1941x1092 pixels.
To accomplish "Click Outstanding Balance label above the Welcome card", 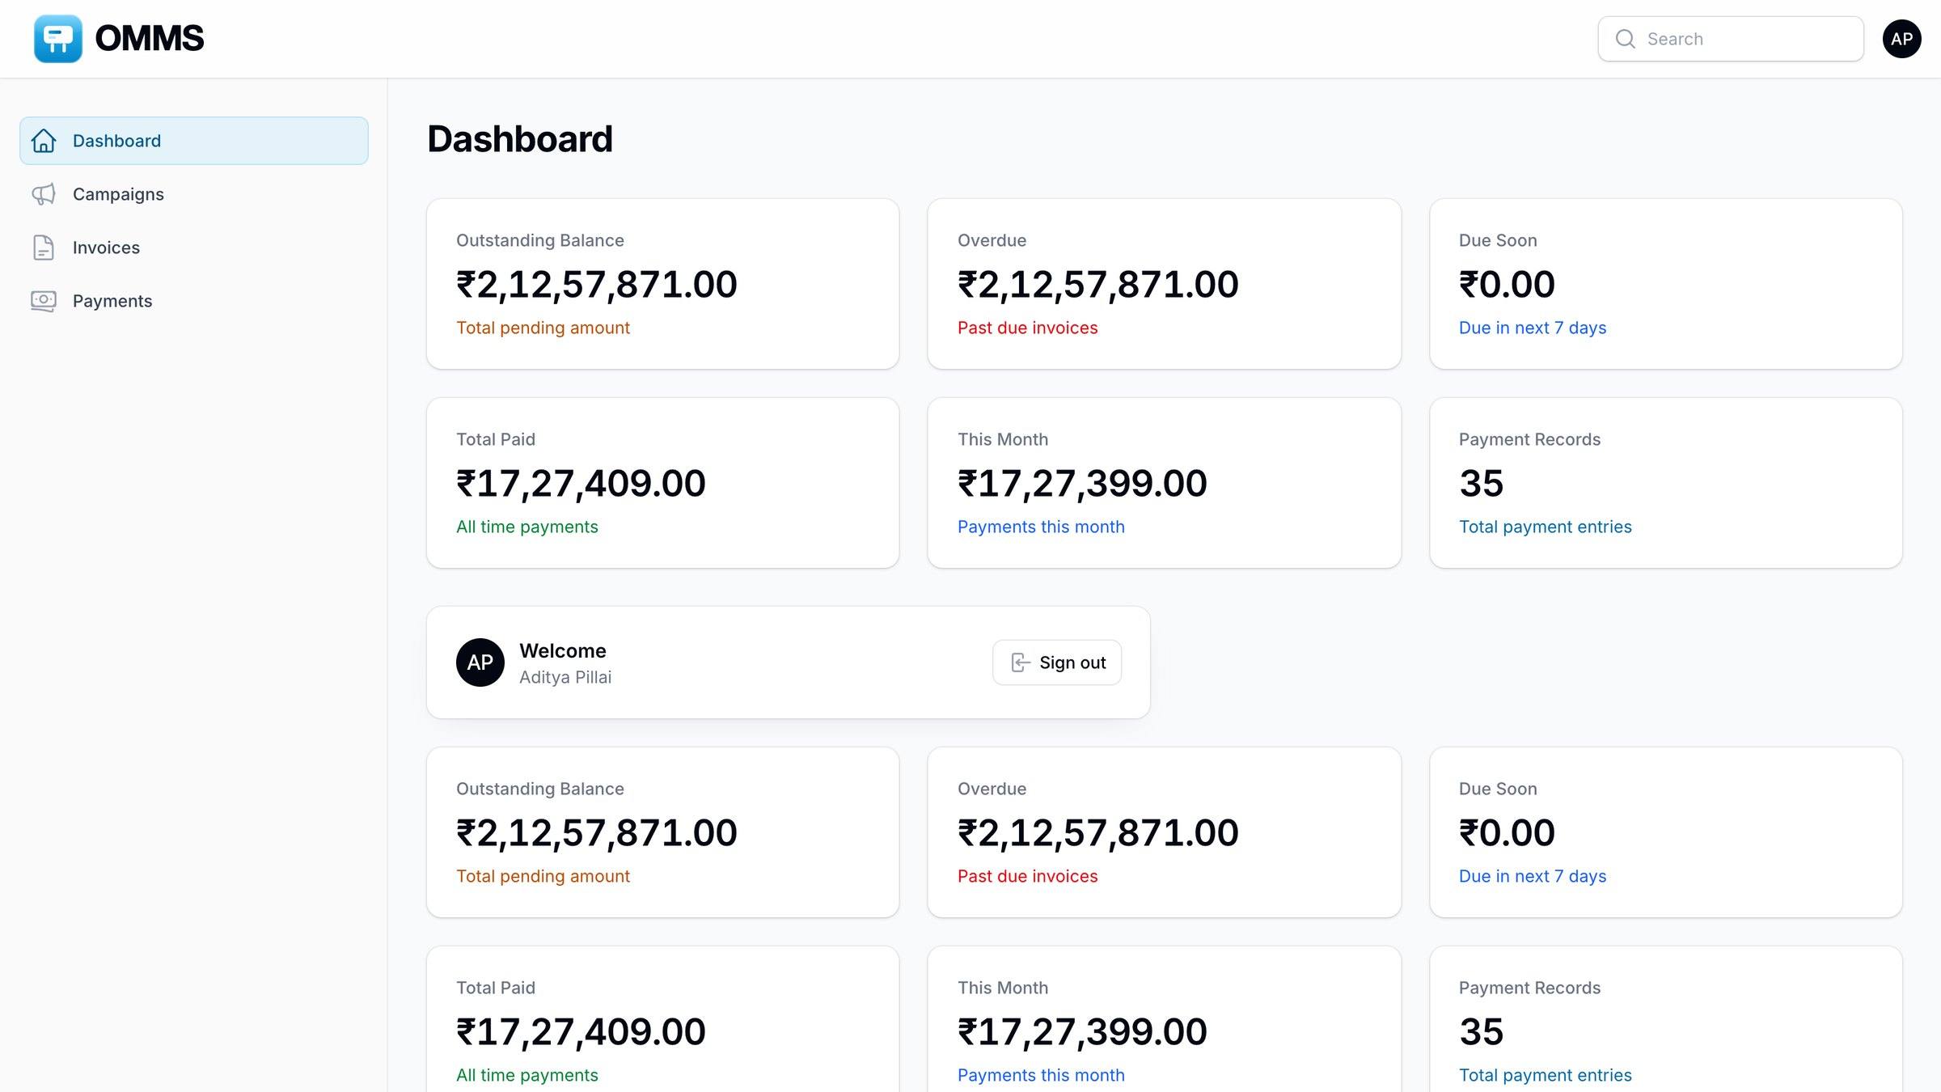I will tap(540, 240).
